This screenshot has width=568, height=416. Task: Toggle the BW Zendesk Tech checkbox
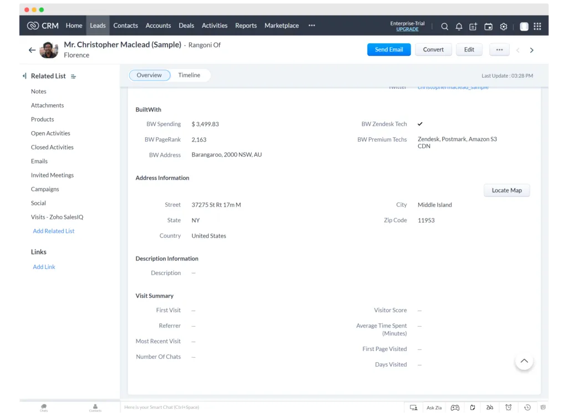click(420, 124)
